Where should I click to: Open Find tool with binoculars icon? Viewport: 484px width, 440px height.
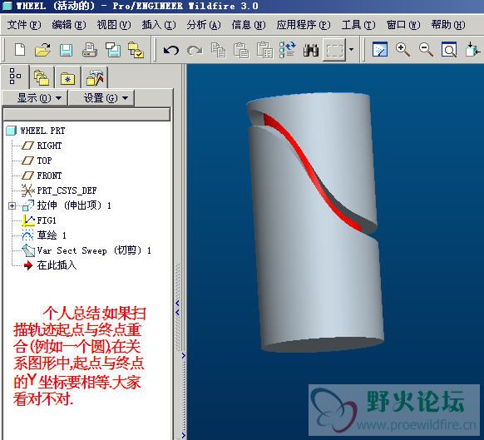coord(311,50)
